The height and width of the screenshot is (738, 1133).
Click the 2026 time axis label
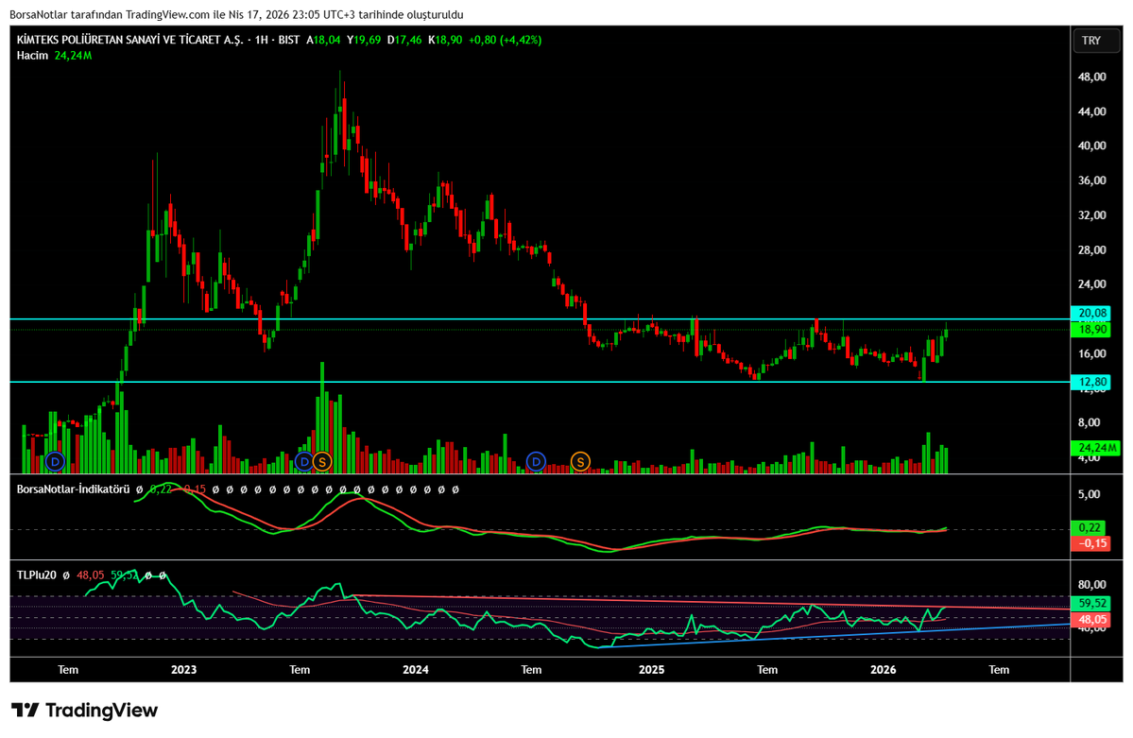tap(883, 670)
